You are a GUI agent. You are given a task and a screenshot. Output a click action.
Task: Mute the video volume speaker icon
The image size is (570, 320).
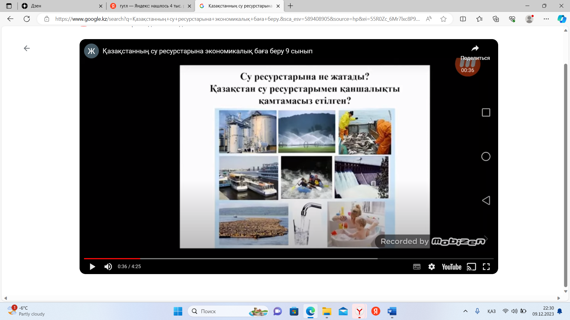click(108, 267)
